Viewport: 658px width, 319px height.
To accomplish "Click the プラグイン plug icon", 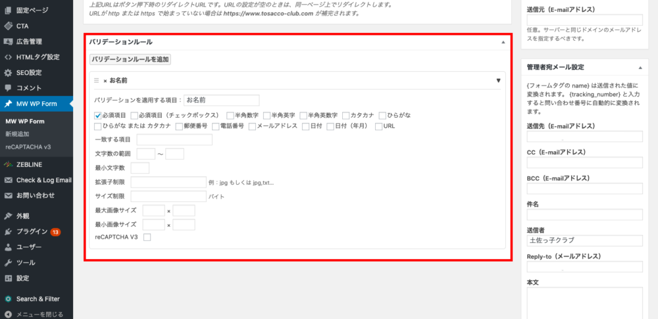I will pyautogui.click(x=8, y=232).
